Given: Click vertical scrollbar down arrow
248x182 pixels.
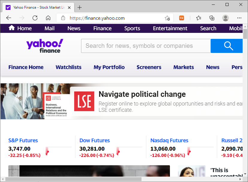Looking at the screenshot, I should pyautogui.click(x=245, y=174).
